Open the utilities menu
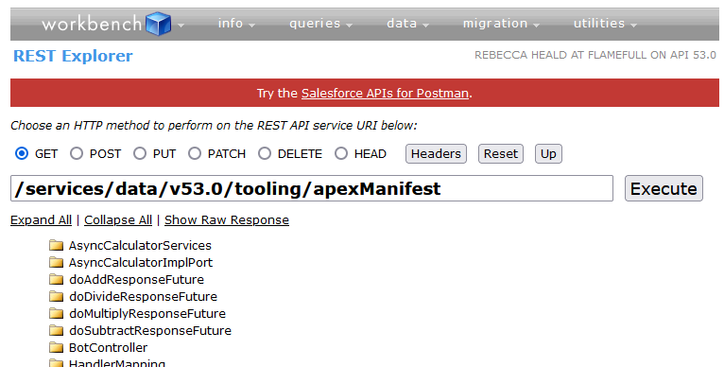 [605, 23]
